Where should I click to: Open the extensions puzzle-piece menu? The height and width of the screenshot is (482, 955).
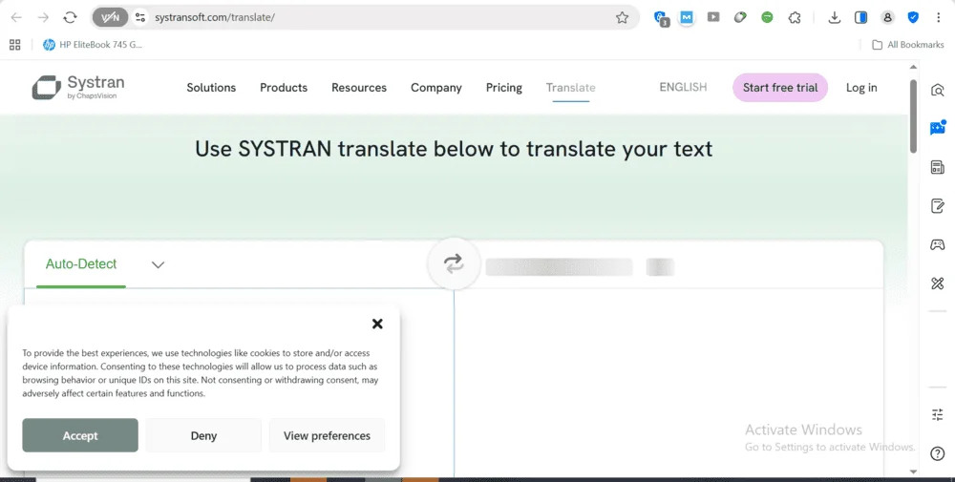pyautogui.click(x=795, y=17)
